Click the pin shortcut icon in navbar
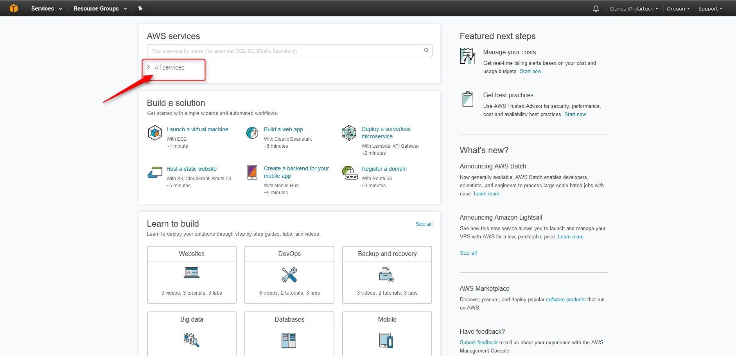Screen dimensions: 736x356 [140, 8]
